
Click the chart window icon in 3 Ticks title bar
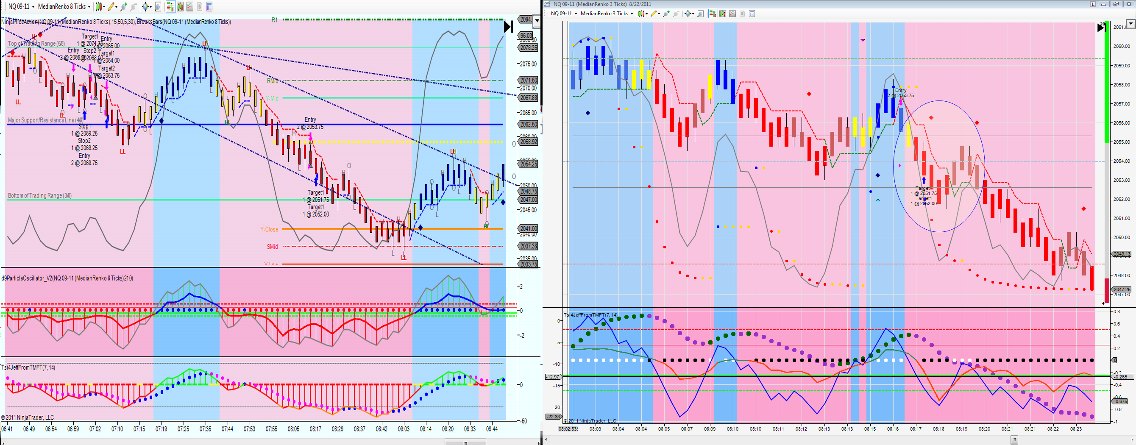pos(547,4)
